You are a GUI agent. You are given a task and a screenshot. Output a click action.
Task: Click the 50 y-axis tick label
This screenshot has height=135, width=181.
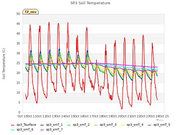point(18,14)
